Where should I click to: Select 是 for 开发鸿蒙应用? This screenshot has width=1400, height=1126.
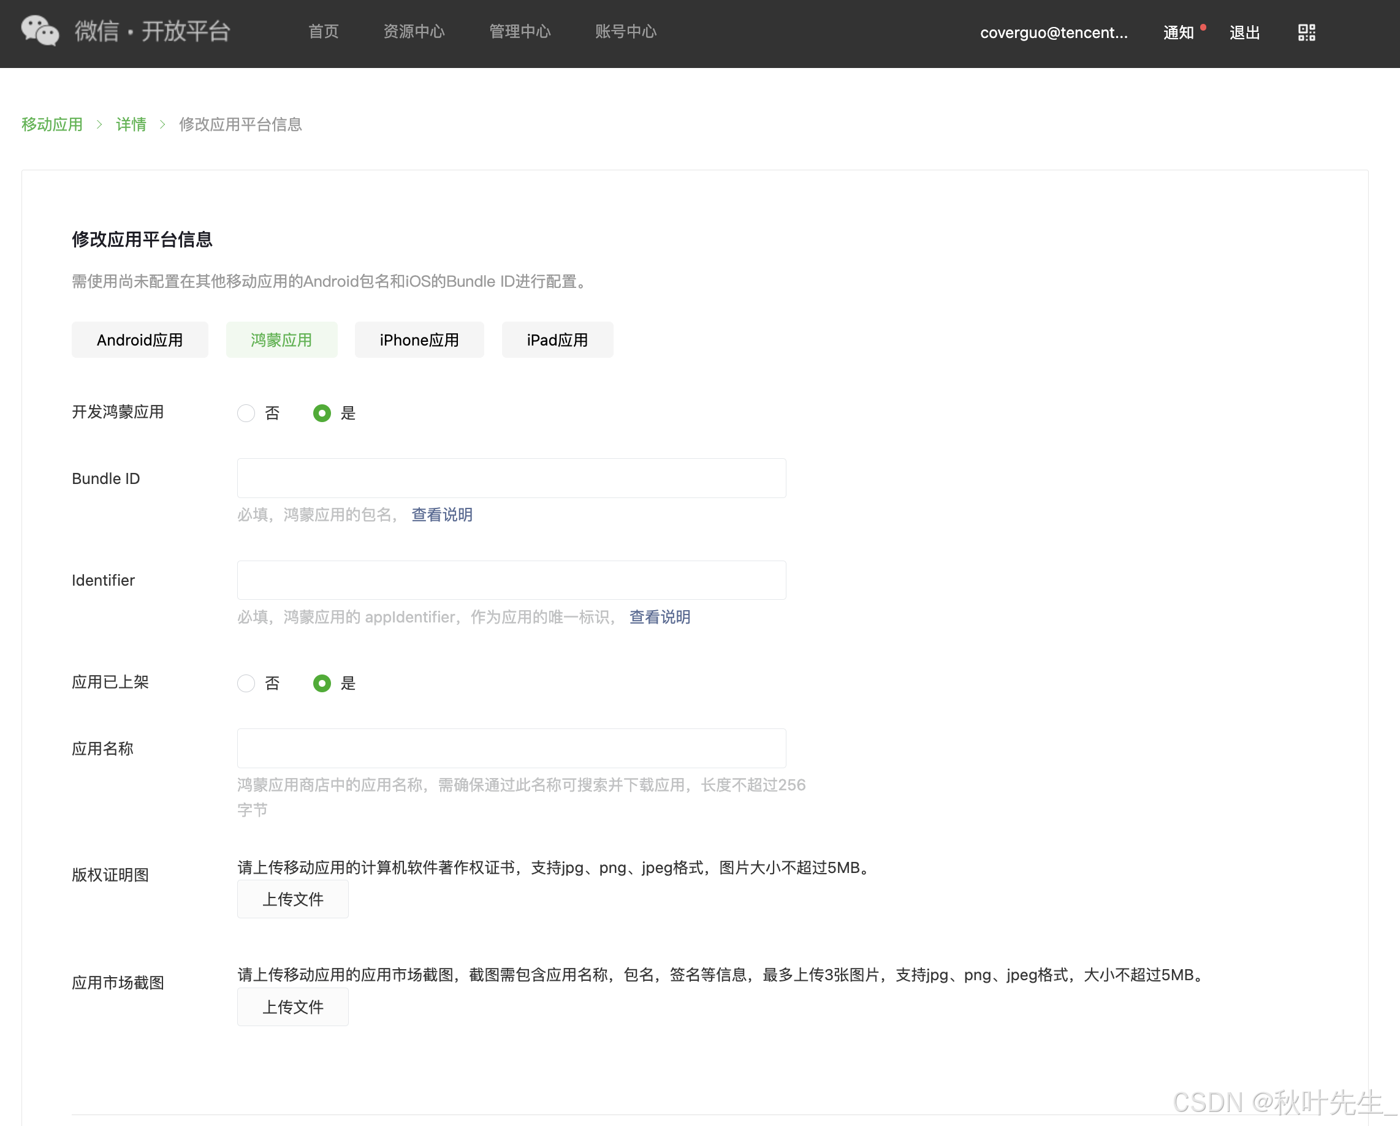coord(322,414)
